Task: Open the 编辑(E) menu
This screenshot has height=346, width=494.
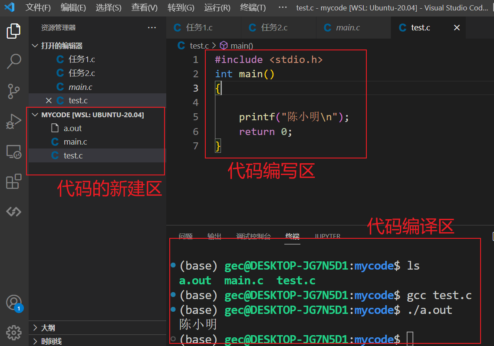Action: click(73, 7)
